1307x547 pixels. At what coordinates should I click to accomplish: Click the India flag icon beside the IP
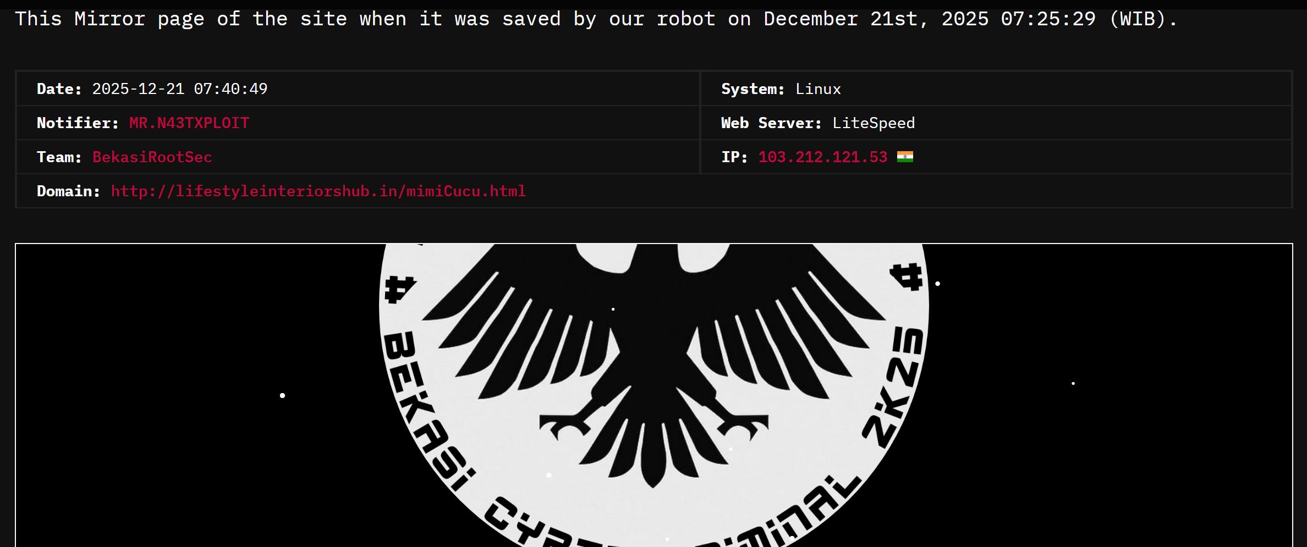[905, 157]
